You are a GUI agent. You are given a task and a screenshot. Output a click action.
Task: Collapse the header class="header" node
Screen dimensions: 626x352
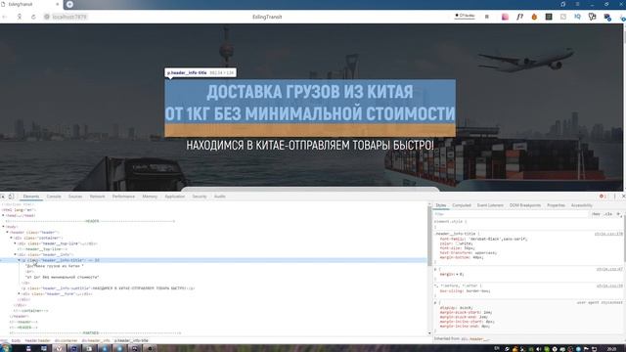click(7, 233)
